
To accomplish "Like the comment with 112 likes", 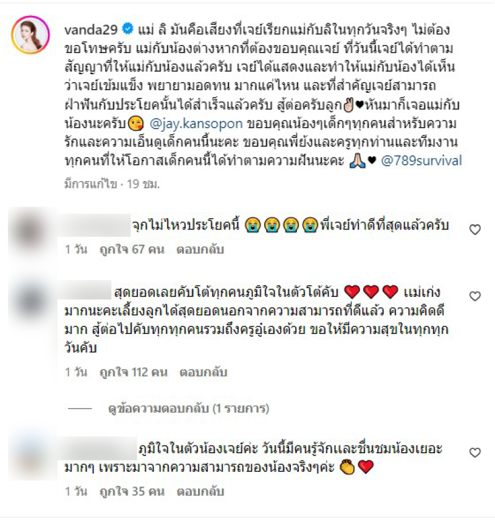I will 475,296.
